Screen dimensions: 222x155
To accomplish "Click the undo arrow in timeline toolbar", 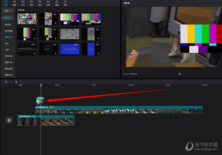I will point(6,82).
